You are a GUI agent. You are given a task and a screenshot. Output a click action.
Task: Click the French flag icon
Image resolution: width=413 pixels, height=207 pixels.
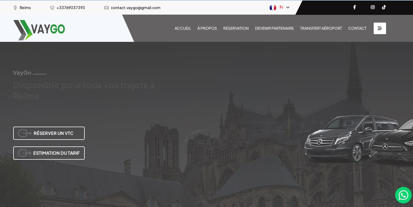[273, 8]
